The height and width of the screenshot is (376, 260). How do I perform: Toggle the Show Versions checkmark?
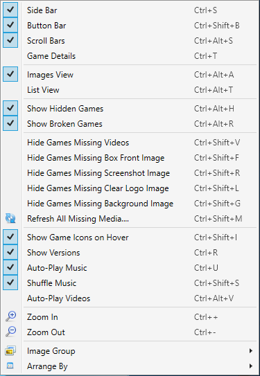pyautogui.click(x=10, y=252)
